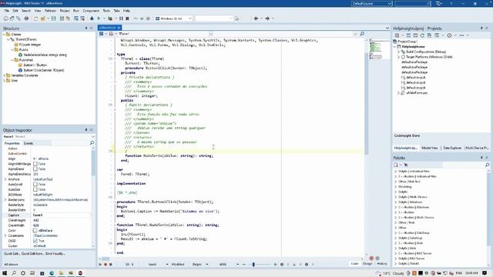Open the Refactor menu
The width and height of the screenshot is (493, 277).
click(x=50, y=11)
